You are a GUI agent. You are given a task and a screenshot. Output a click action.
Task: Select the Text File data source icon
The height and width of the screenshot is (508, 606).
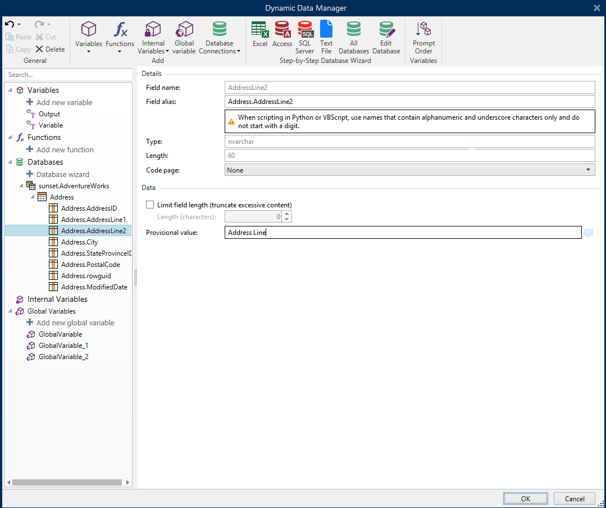(326, 36)
